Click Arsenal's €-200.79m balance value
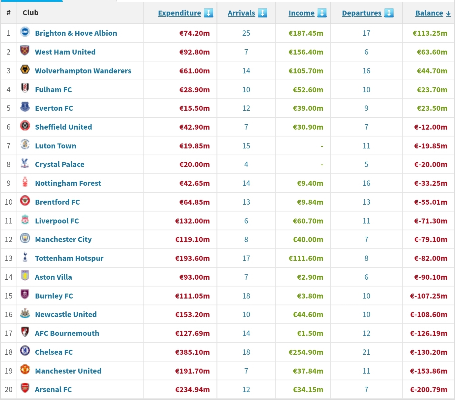 [429, 389]
